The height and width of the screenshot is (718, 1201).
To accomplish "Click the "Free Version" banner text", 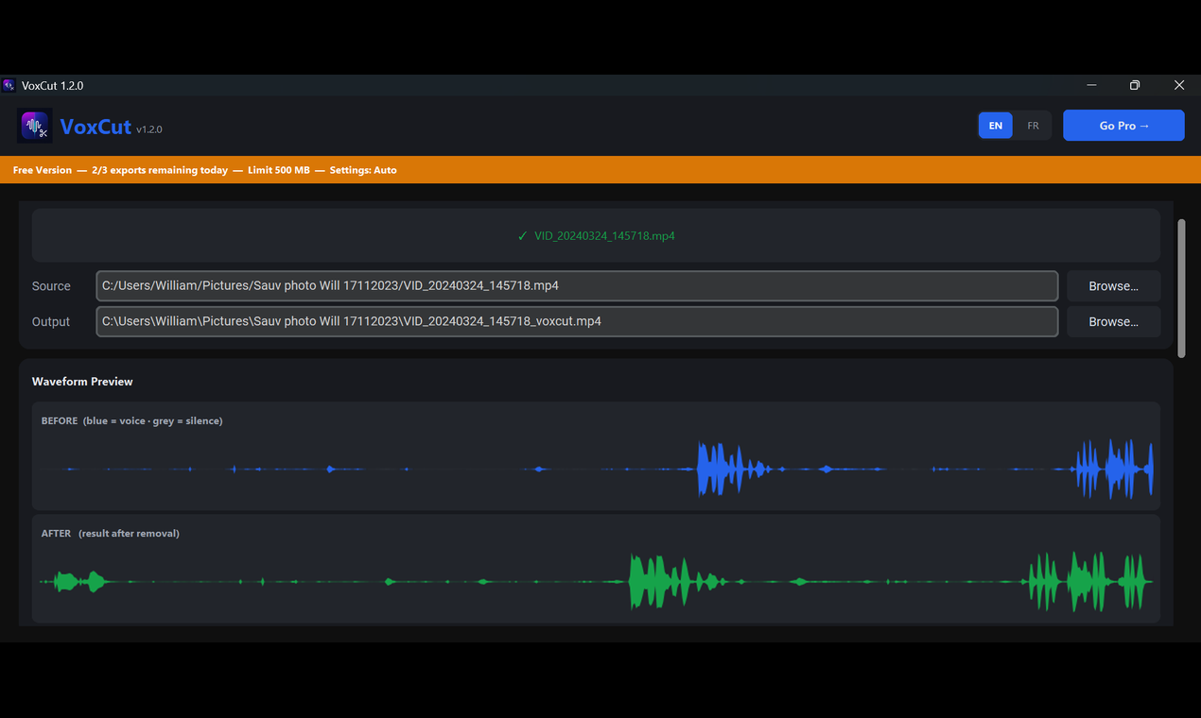I will point(43,170).
